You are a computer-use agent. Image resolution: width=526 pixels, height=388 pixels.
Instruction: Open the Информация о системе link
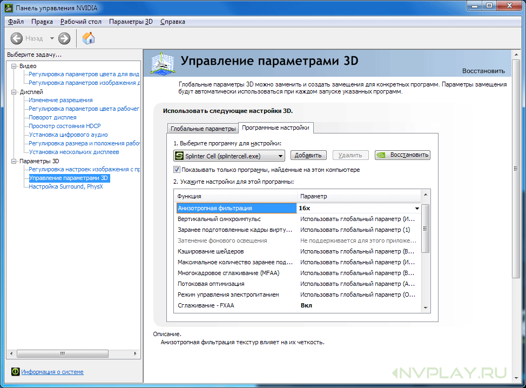(x=52, y=372)
